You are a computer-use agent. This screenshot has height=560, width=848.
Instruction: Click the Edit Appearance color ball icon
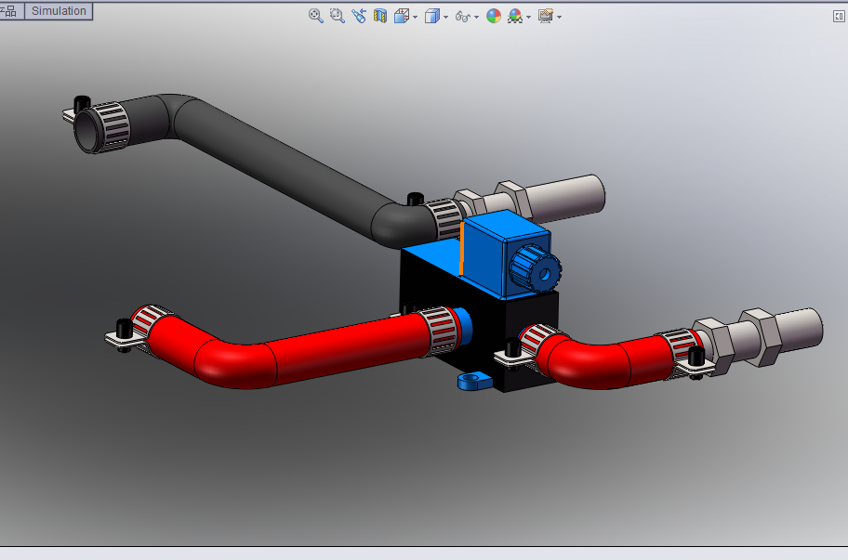493,16
